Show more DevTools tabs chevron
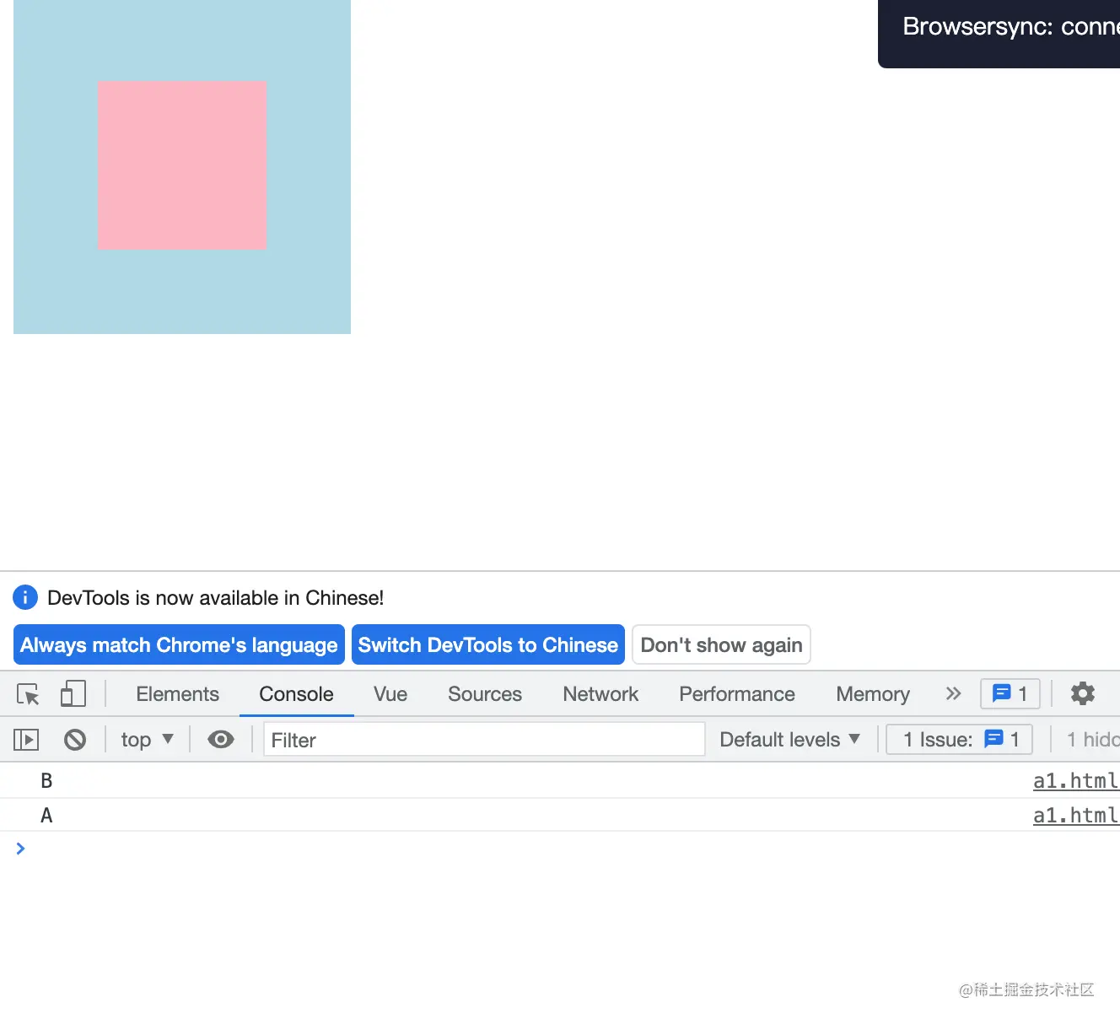 [x=953, y=693]
